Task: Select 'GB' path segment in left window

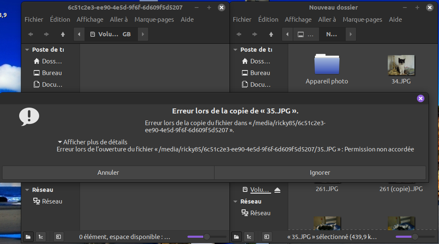Action: (127, 34)
